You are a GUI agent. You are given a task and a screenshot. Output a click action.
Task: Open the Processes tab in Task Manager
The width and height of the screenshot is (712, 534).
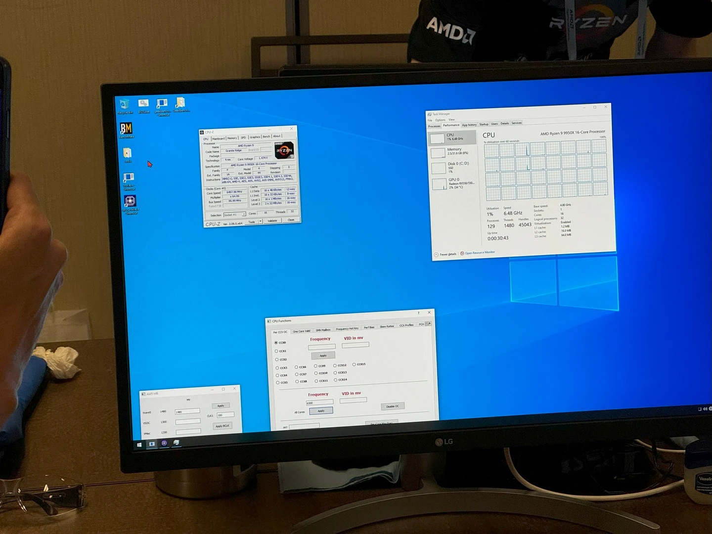click(434, 126)
